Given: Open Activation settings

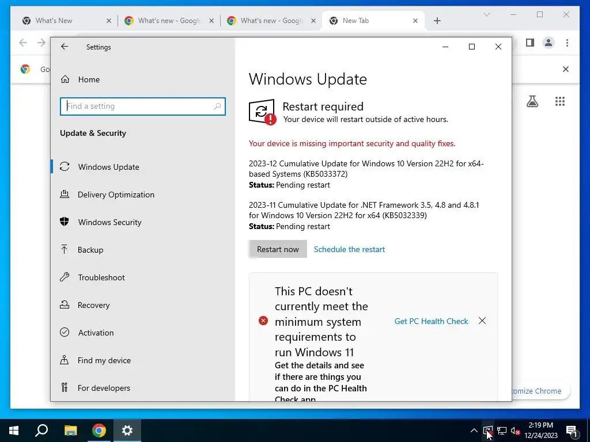Looking at the screenshot, I should pyautogui.click(x=143, y=333).
